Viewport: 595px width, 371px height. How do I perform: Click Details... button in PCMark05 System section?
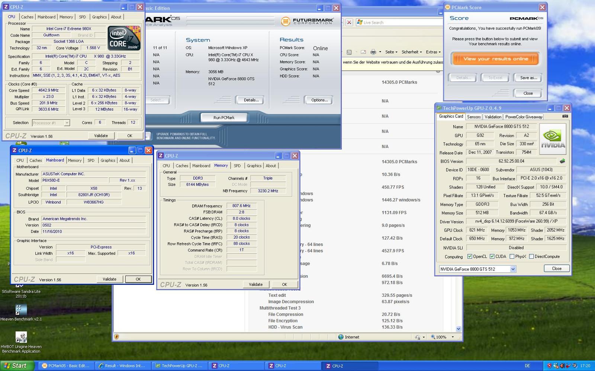251,100
